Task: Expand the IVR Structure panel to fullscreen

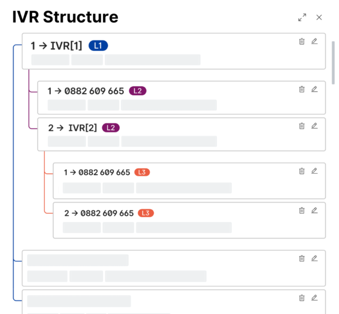Action: point(302,17)
